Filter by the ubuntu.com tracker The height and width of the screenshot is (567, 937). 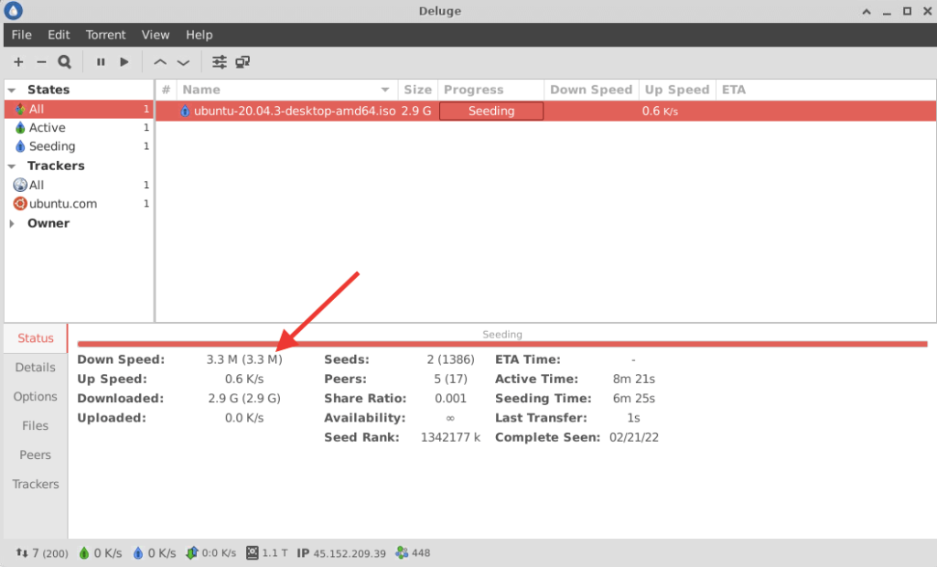coord(79,204)
